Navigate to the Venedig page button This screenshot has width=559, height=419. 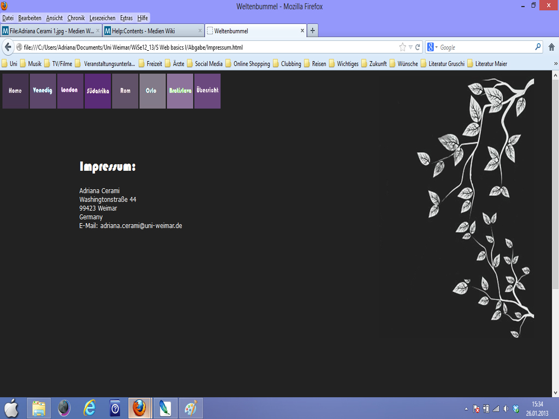coord(43,91)
